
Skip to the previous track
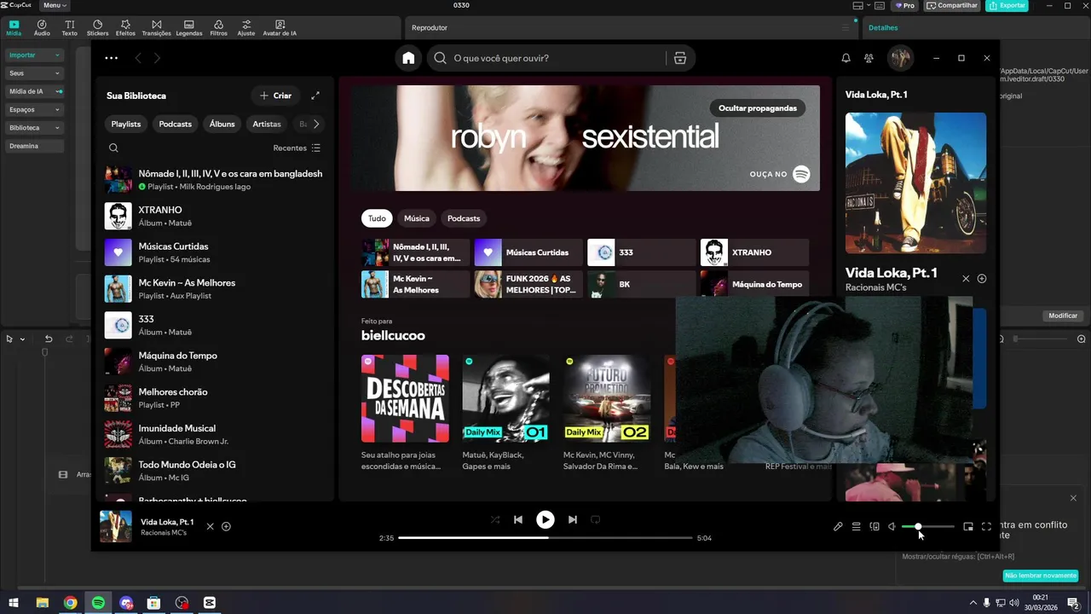pyautogui.click(x=517, y=519)
